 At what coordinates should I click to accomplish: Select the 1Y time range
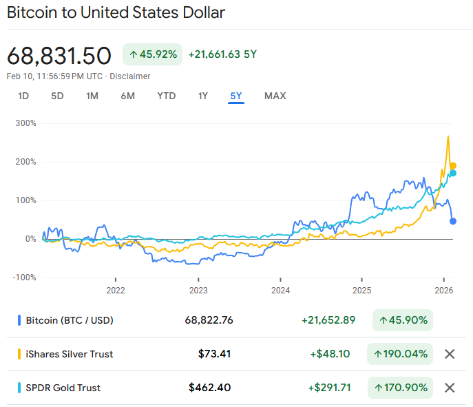202,96
